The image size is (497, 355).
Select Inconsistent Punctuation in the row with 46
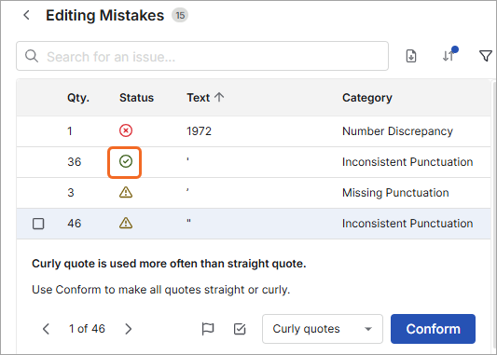coord(407,223)
